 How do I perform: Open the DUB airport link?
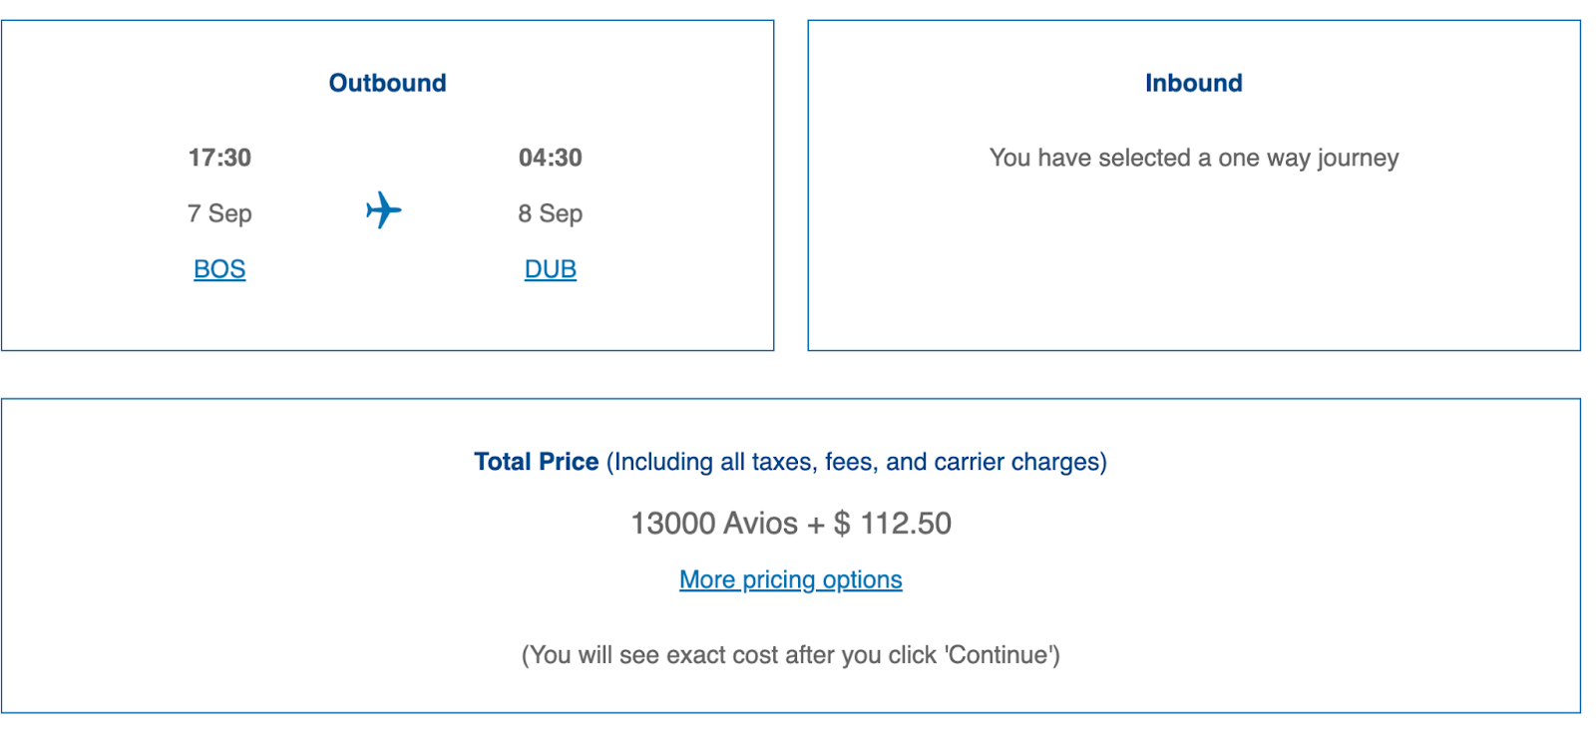pyautogui.click(x=550, y=269)
